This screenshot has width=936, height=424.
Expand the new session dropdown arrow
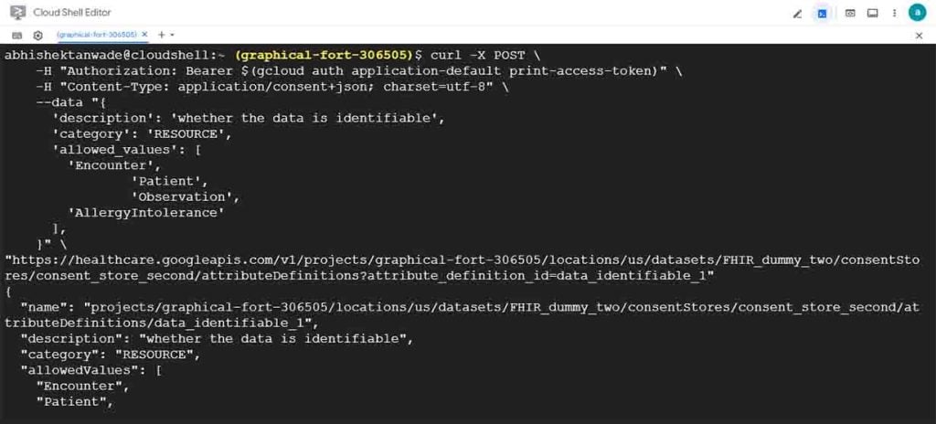[x=172, y=36]
